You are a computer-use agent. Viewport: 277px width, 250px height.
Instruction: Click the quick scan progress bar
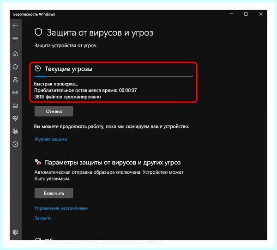114,77
